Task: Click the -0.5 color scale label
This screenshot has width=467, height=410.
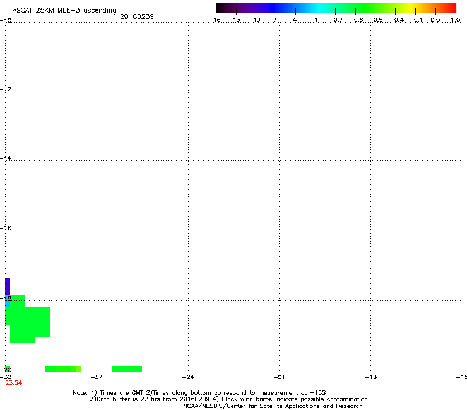Action: tap(376, 20)
